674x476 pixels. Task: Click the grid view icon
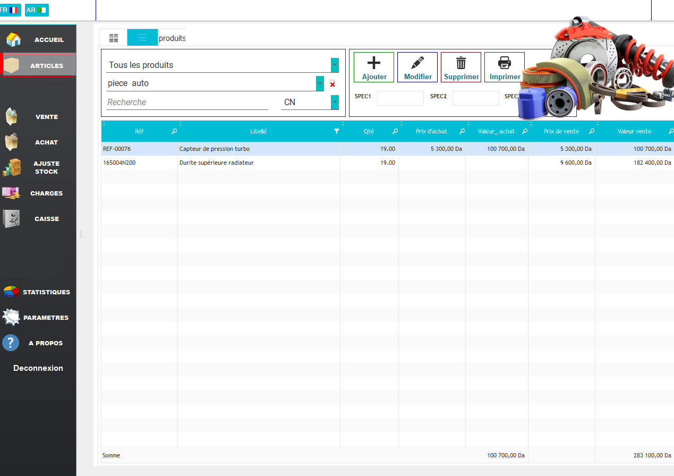coord(114,38)
